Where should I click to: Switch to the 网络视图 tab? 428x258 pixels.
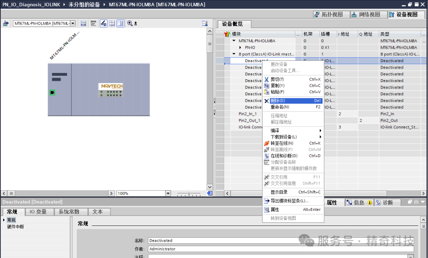(x=366, y=15)
